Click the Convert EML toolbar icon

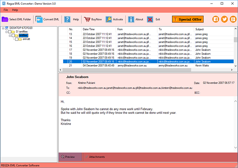click(x=39, y=19)
